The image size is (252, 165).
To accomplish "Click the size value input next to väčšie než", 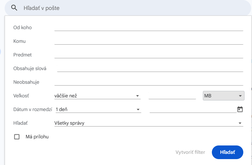I will (172, 96).
